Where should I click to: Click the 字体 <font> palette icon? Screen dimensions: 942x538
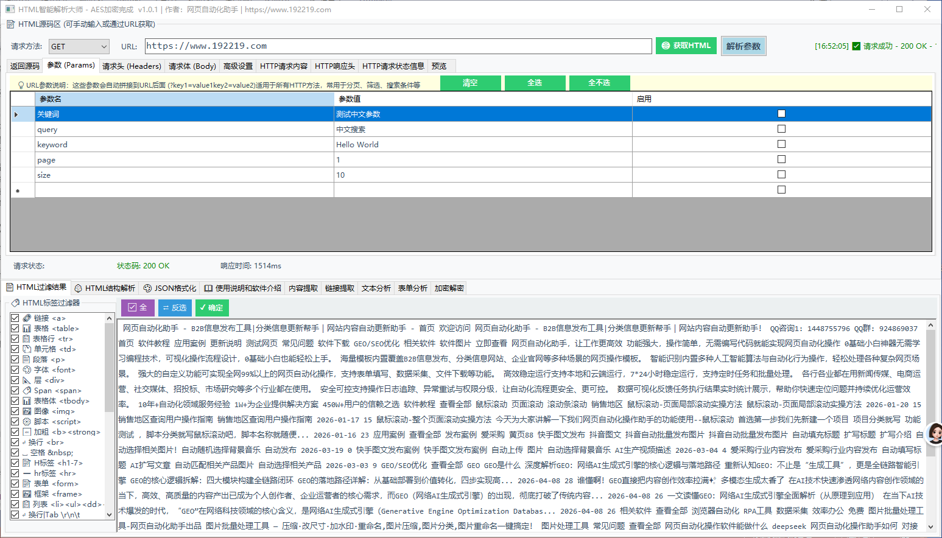(27, 370)
